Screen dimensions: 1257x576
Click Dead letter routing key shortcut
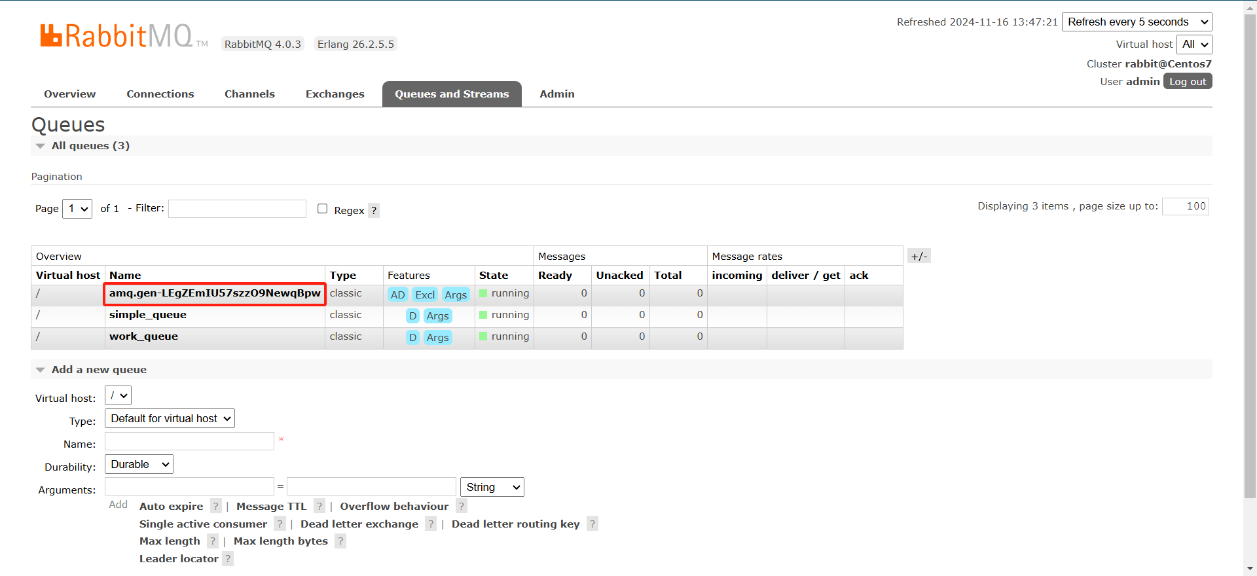(x=516, y=524)
